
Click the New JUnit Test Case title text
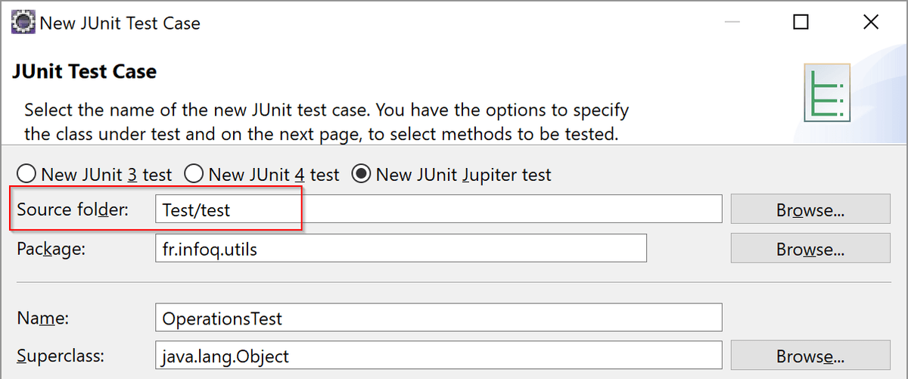click(120, 23)
